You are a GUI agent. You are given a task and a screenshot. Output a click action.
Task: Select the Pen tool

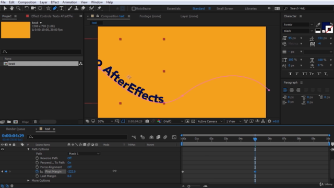[55, 8]
